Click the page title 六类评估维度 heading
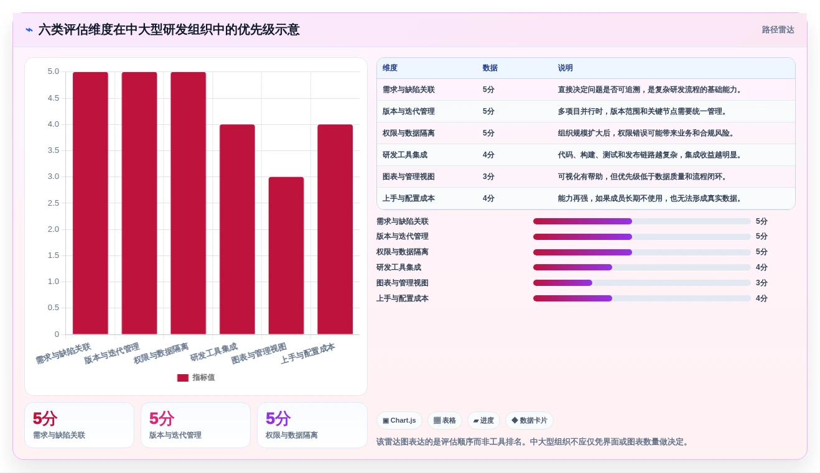This screenshot has height=473, width=820. [x=169, y=30]
